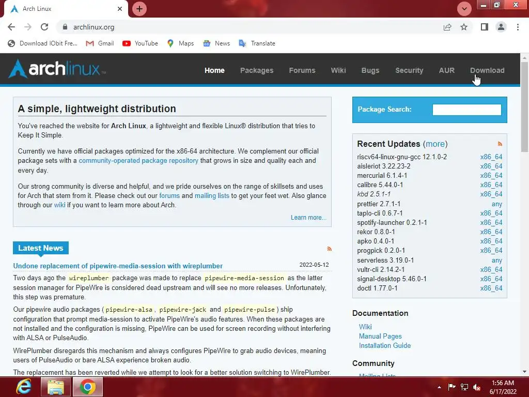Open the News bookmark
The image size is (529, 397).
[216, 43]
